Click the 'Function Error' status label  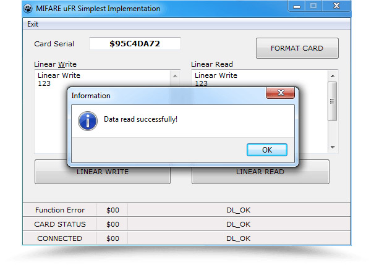point(60,210)
